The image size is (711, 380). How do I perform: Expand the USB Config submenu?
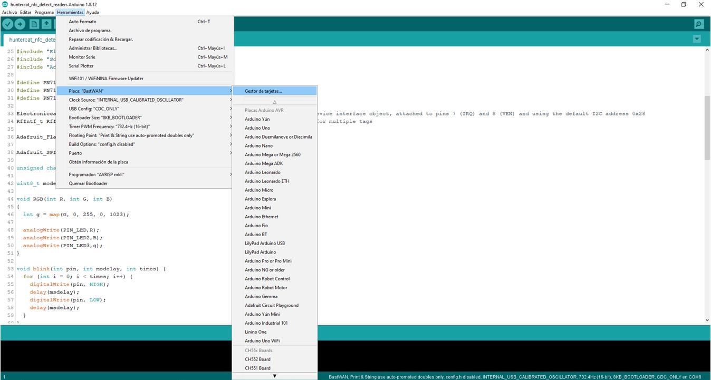pyautogui.click(x=145, y=109)
